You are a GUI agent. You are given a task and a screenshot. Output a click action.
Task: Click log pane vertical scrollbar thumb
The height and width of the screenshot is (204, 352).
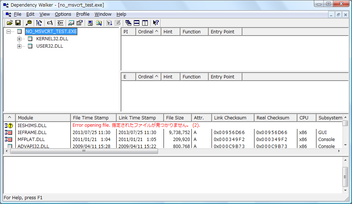345,177
